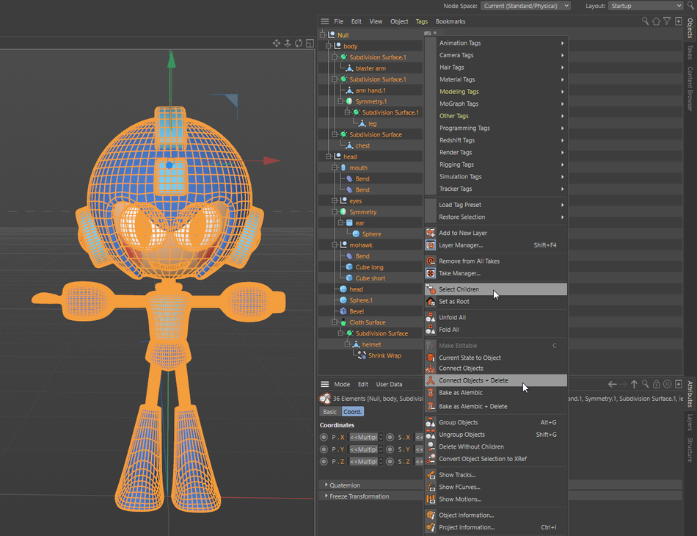The width and height of the screenshot is (697, 536).
Task: Click the viewport rotate camera icon
Action: pos(299,43)
